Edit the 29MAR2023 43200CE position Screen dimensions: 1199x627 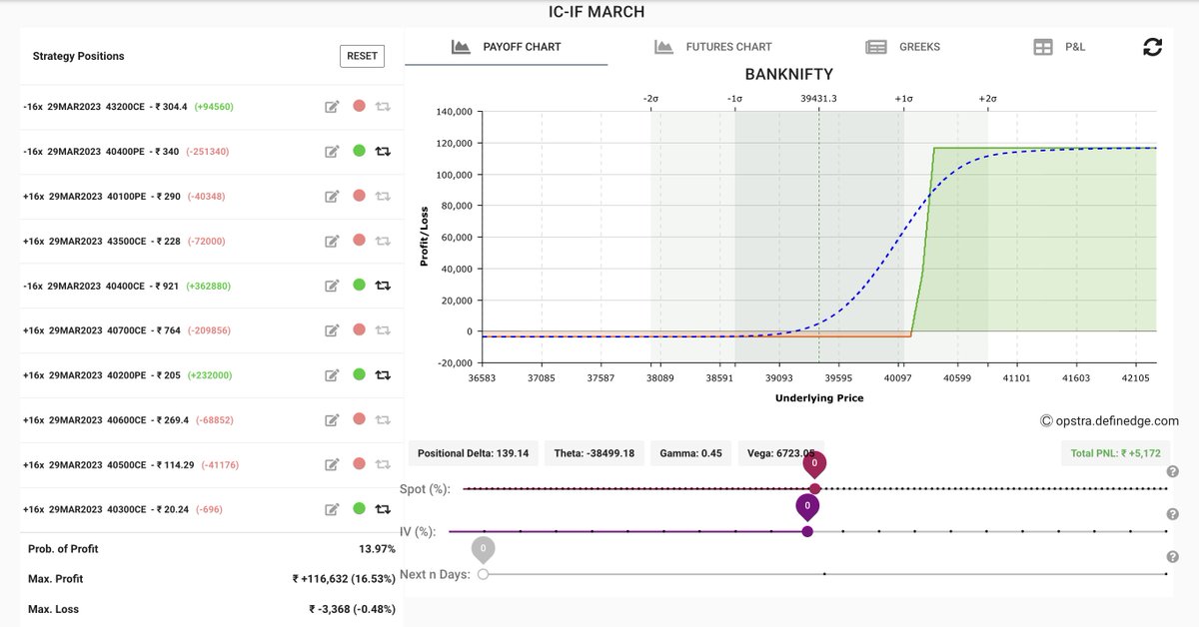[x=332, y=107]
